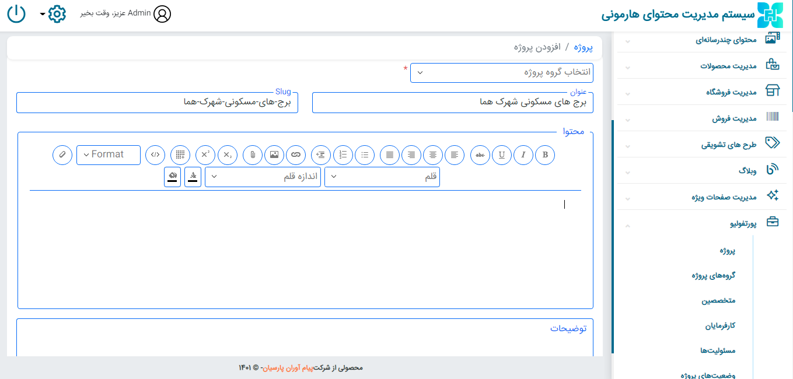
Task: Click the پروژه breadcrumb link
Action: (x=583, y=47)
